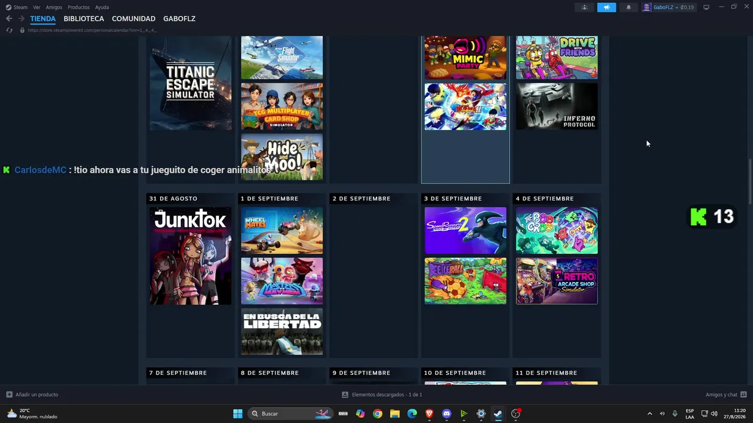Switch to the BIBLIOTECA tab
This screenshot has width=753, height=423.
pyautogui.click(x=84, y=19)
